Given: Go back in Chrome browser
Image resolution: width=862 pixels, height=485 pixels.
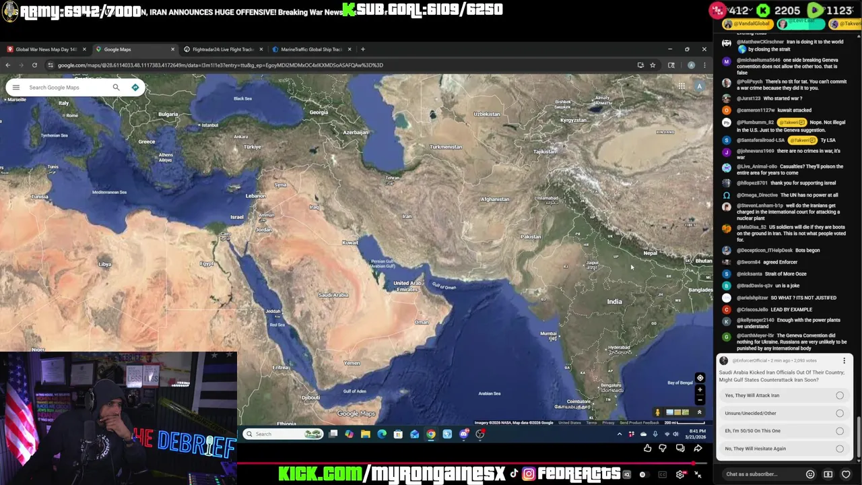Looking at the screenshot, I should (x=7, y=65).
